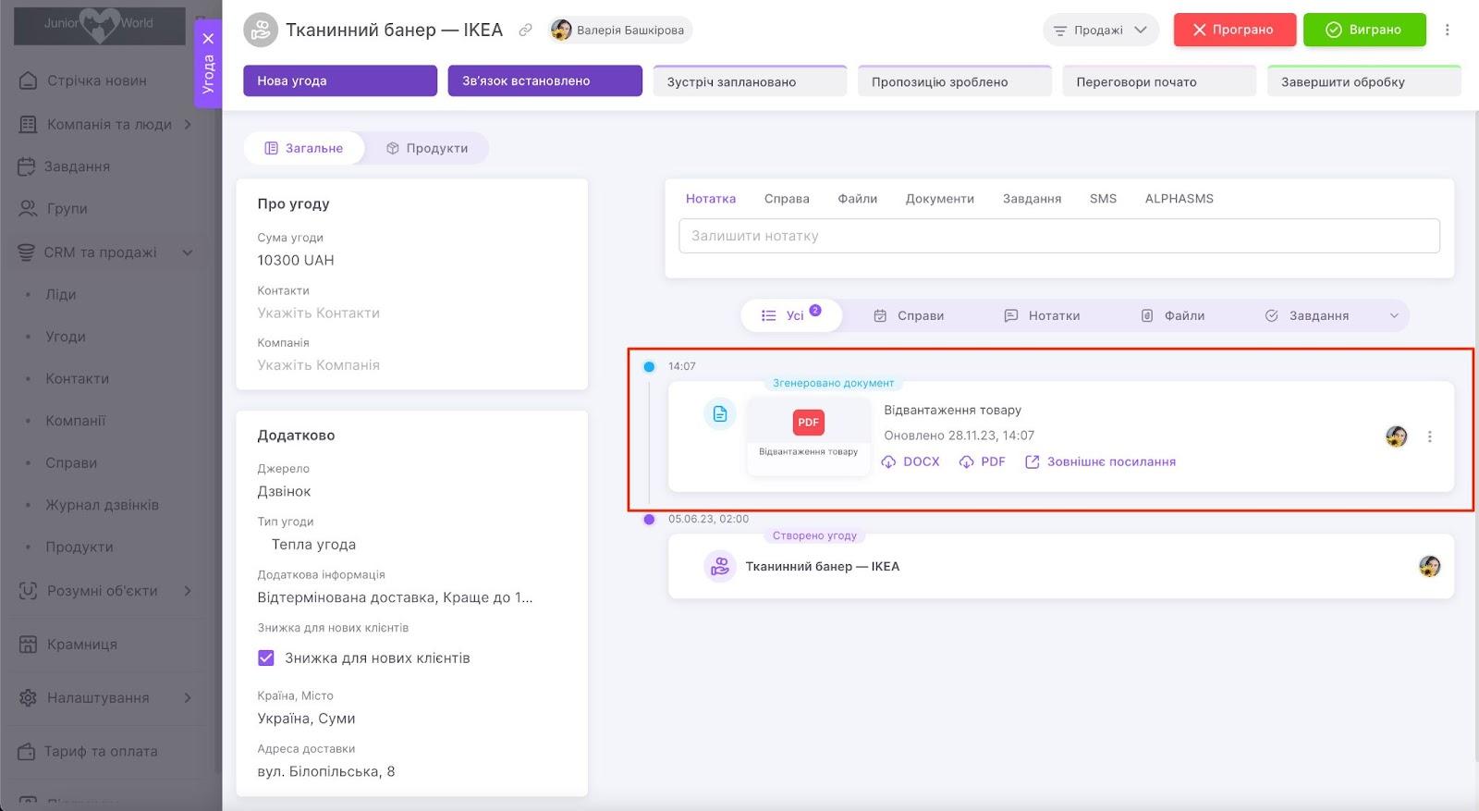The width and height of the screenshot is (1479, 811).
Task: Download the document as DOCX
Action: [x=911, y=461]
